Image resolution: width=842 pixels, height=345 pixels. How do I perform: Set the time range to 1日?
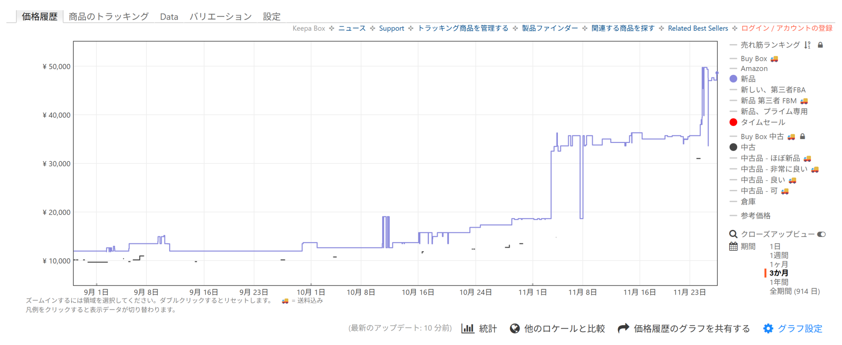775,246
